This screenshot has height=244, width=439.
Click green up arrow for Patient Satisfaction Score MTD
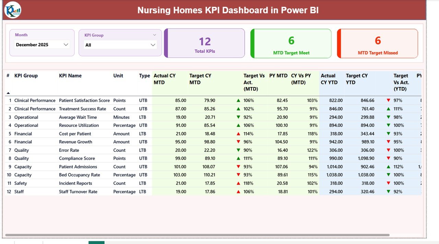coord(238,101)
